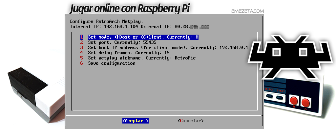Click the 'Jugar online con Raspberry Pi' title

point(130,8)
